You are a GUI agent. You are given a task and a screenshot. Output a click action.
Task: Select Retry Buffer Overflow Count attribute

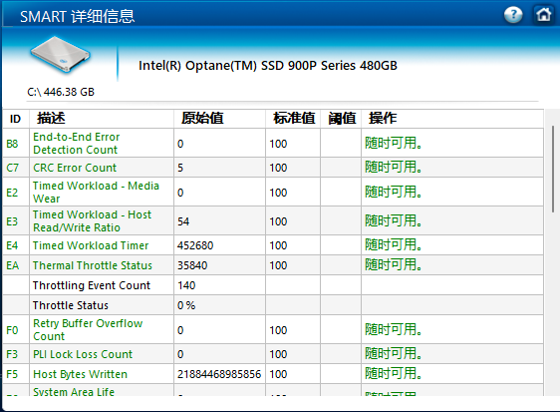tap(88, 330)
